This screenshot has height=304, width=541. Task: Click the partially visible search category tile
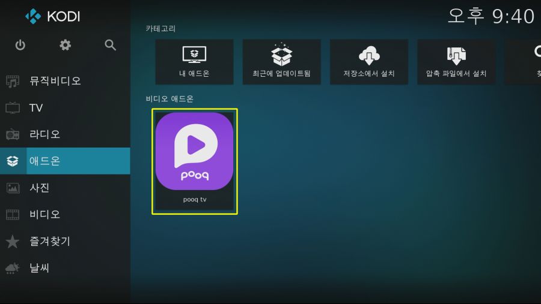[523, 62]
